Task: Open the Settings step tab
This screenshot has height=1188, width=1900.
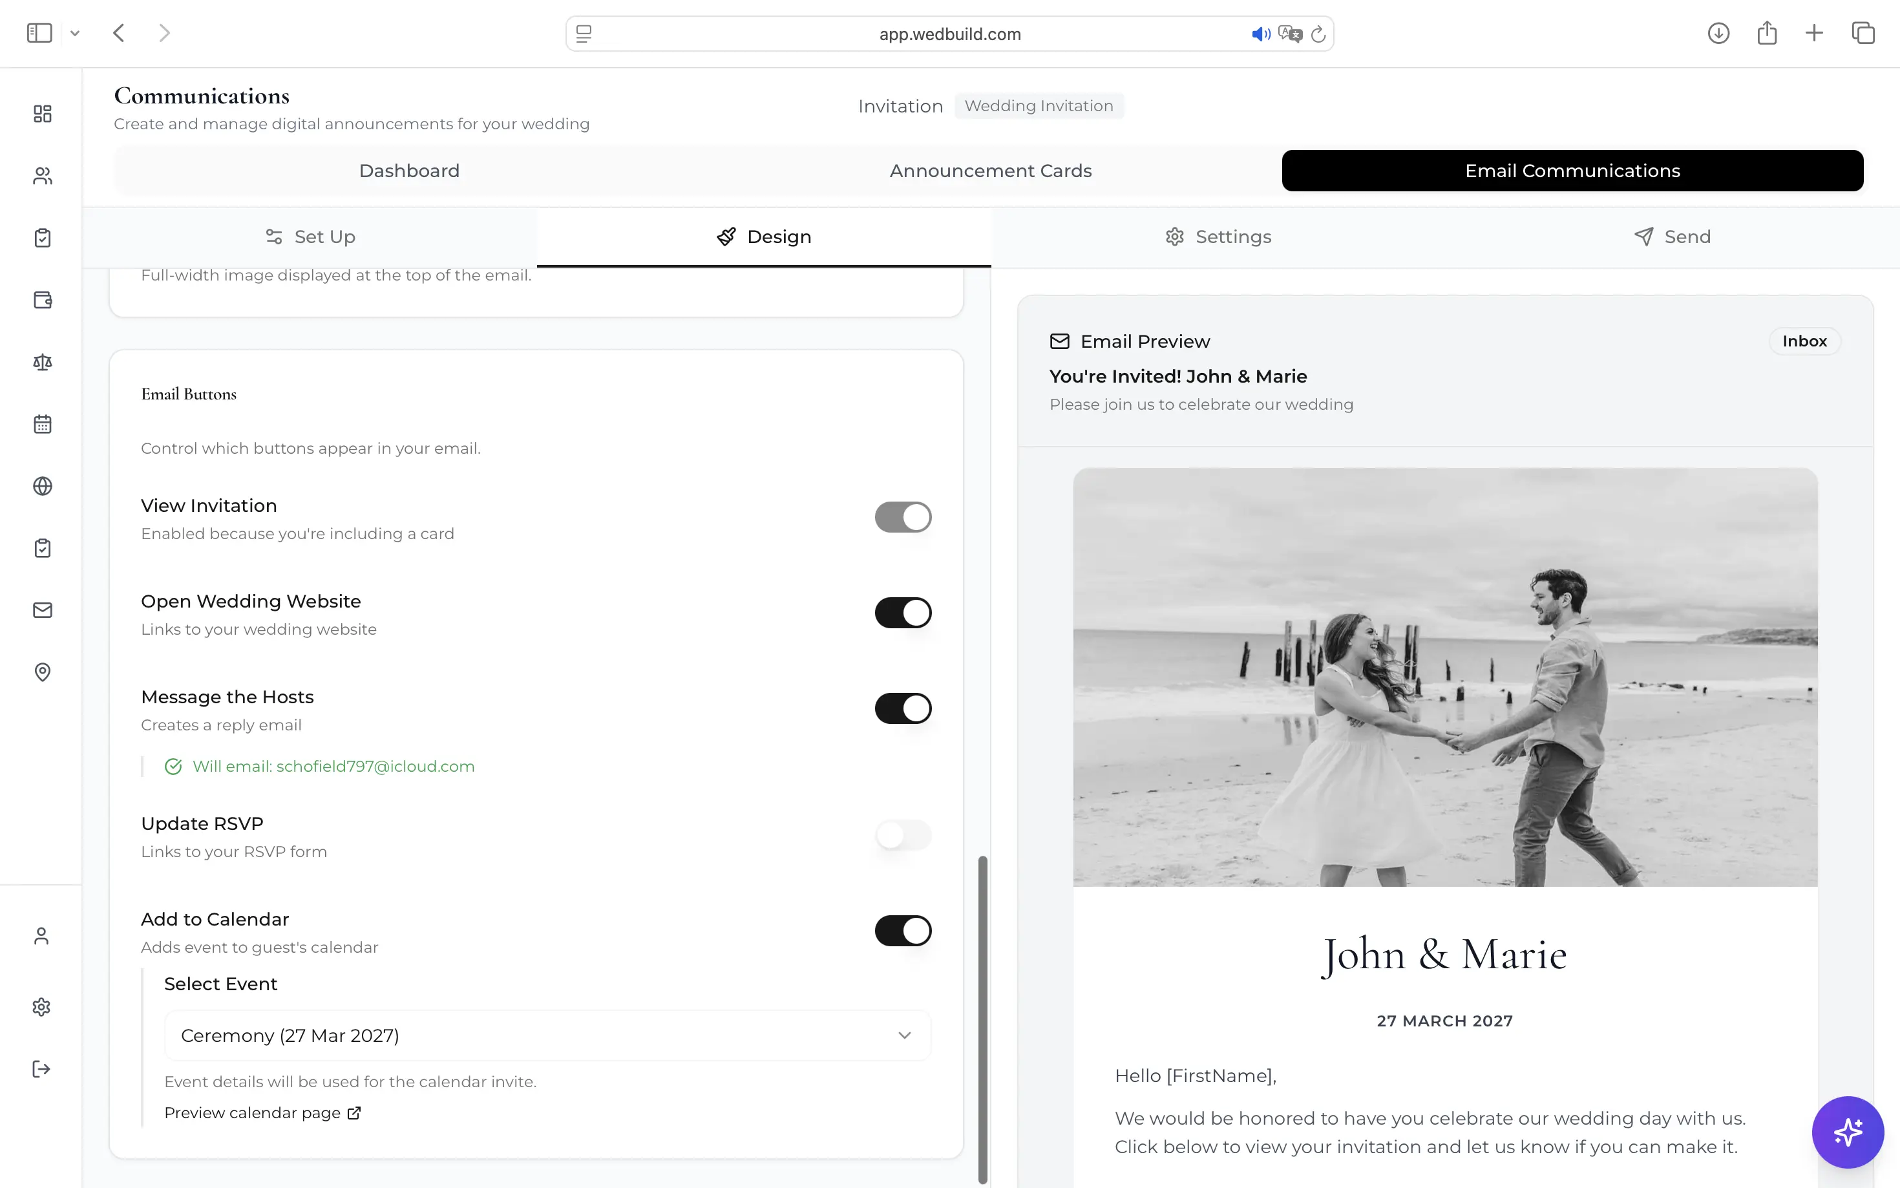Action: coord(1218,237)
